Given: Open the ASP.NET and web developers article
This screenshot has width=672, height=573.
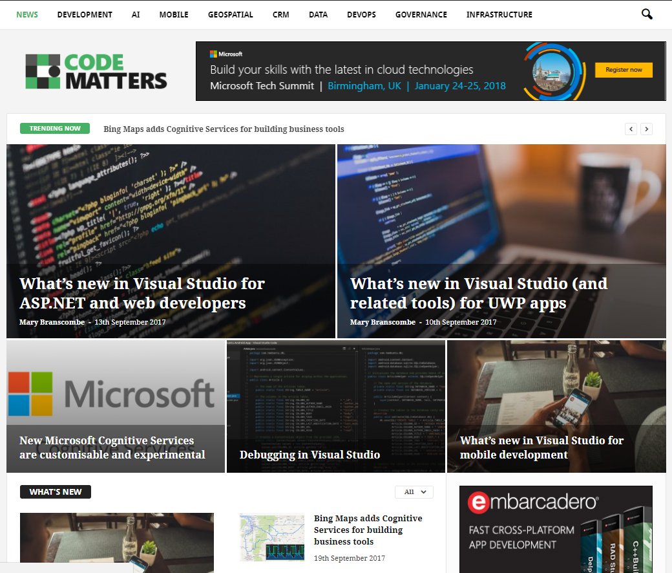Looking at the screenshot, I should coord(142,294).
